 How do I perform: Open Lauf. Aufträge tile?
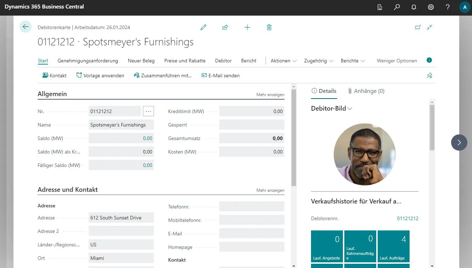pyautogui.click(x=393, y=246)
